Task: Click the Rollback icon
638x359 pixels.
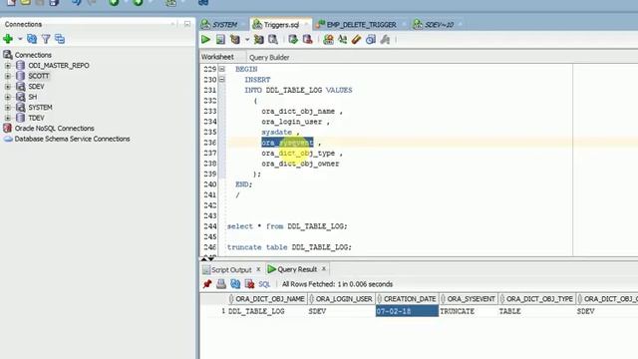Action: point(308,40)
